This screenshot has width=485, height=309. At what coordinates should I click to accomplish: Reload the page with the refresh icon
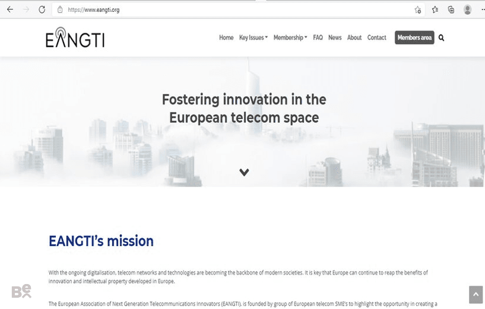[42, 10]
